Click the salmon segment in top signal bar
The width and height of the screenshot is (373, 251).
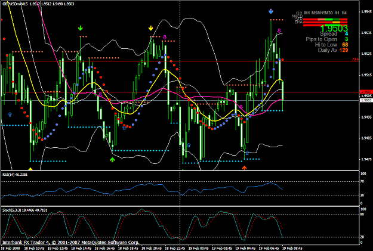click(322, 20)
